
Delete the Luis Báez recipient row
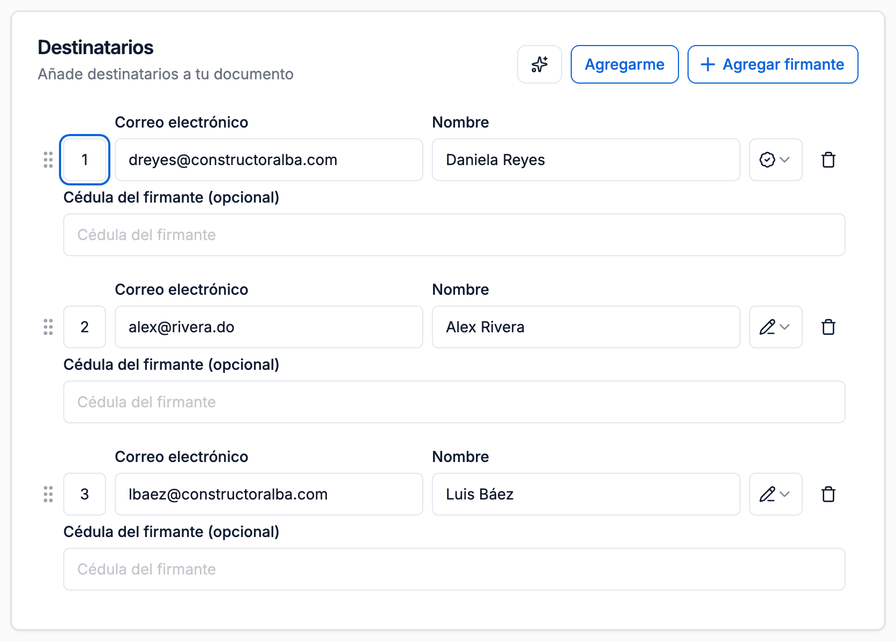828,494
